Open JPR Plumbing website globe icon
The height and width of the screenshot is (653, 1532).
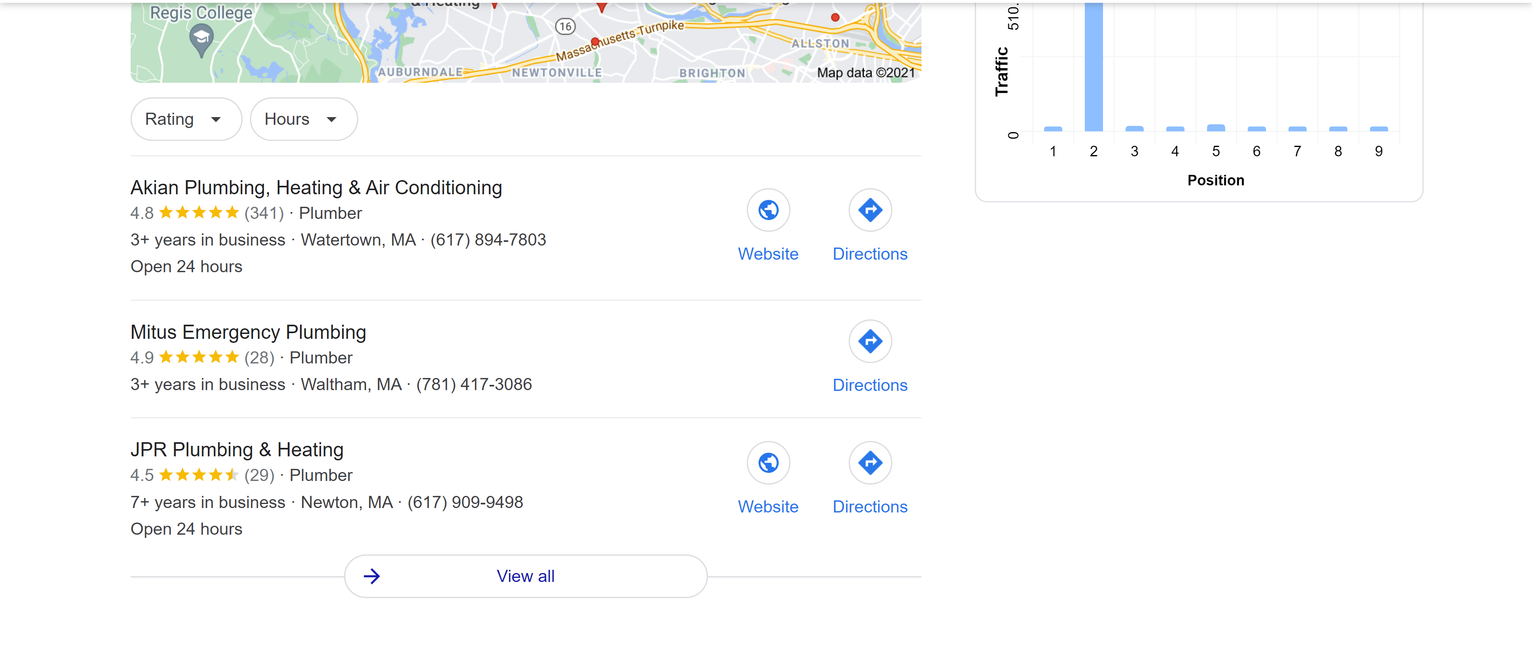coord(768,462)
